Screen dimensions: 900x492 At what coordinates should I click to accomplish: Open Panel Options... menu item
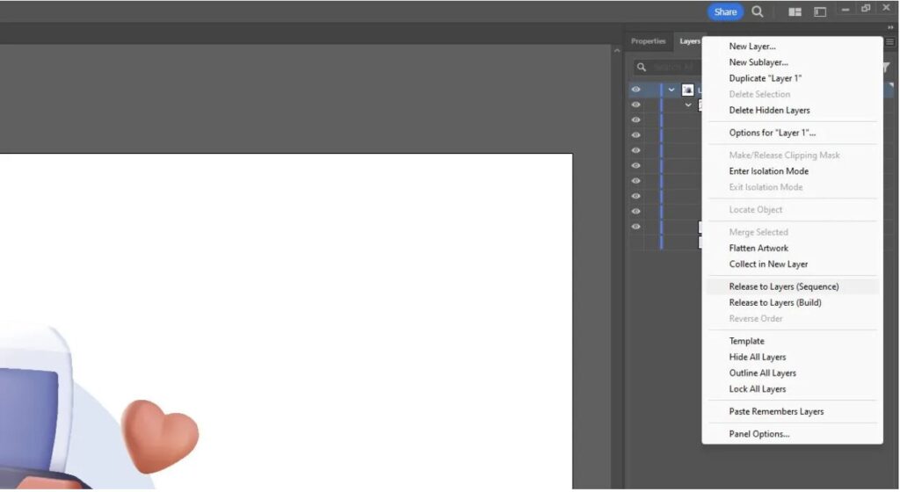(758, 434)
